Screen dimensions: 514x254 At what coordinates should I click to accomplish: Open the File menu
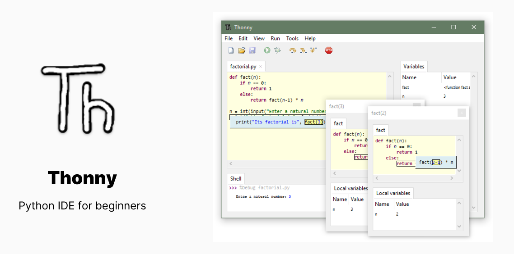coord(229,38)
